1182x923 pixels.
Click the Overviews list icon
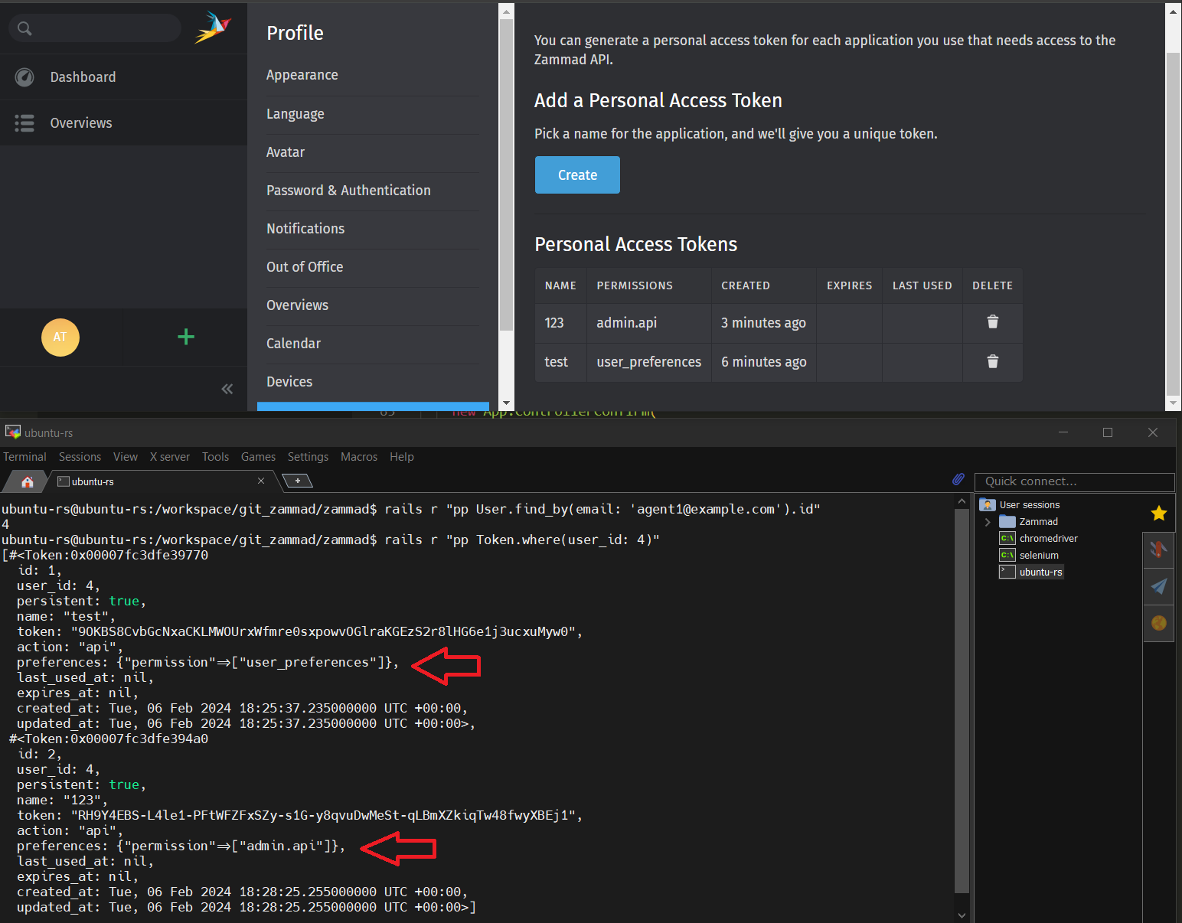pyautogui.click(x=24, y=123)
